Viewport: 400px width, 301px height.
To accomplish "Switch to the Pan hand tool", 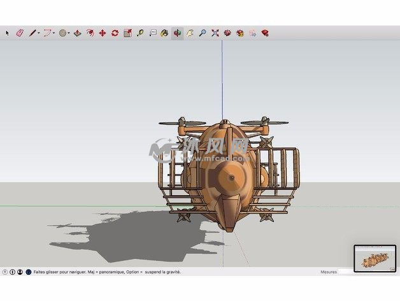I will (190, 33).
